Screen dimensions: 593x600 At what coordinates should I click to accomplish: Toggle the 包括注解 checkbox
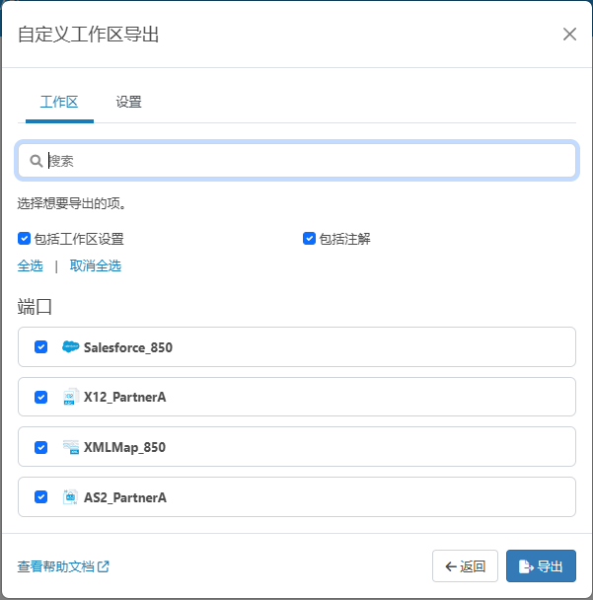(x=309, y=239)
